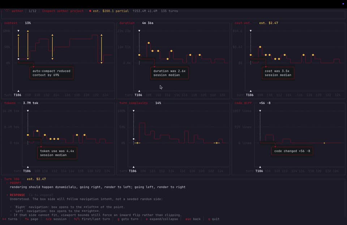Select the T106 turn marker in the cost chart
This screenshot has height=225, width=347.
[250, 95]
